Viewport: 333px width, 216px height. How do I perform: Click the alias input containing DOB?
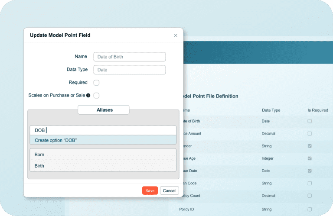coord(103,130)
